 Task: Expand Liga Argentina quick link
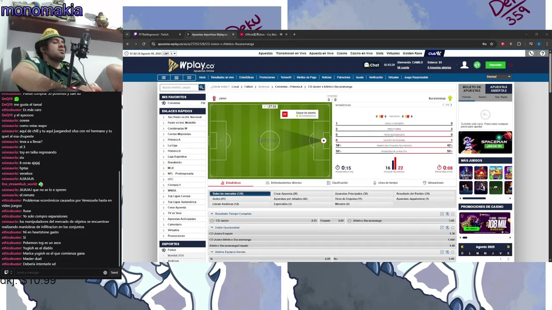pos(164,157)
